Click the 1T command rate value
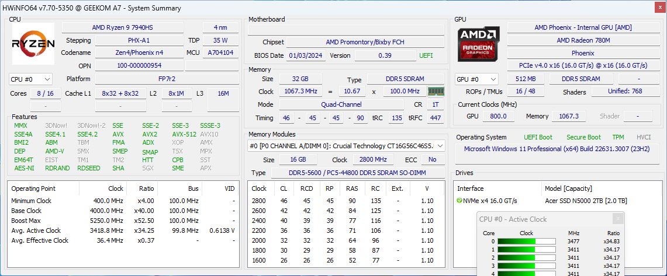Screen dimensions: 667x276 pyautogui.click(x=435, y=104)
